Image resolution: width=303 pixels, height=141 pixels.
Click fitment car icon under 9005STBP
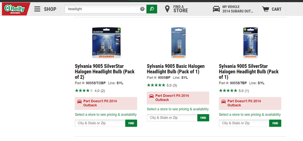[x=223, y=101]
